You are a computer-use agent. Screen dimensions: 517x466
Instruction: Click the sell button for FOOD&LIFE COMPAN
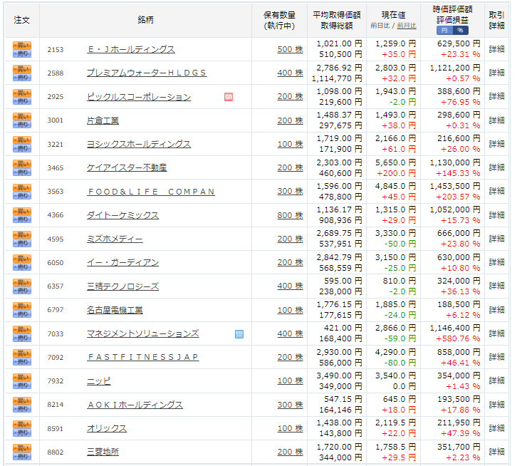(x=22, y=196)
